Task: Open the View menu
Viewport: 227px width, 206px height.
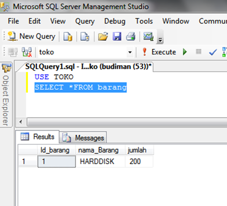Action: [x=58, y=21]
